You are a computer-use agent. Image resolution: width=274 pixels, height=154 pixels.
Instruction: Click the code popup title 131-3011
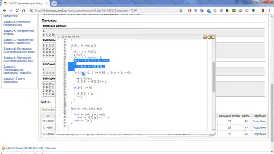pos(68,36)
